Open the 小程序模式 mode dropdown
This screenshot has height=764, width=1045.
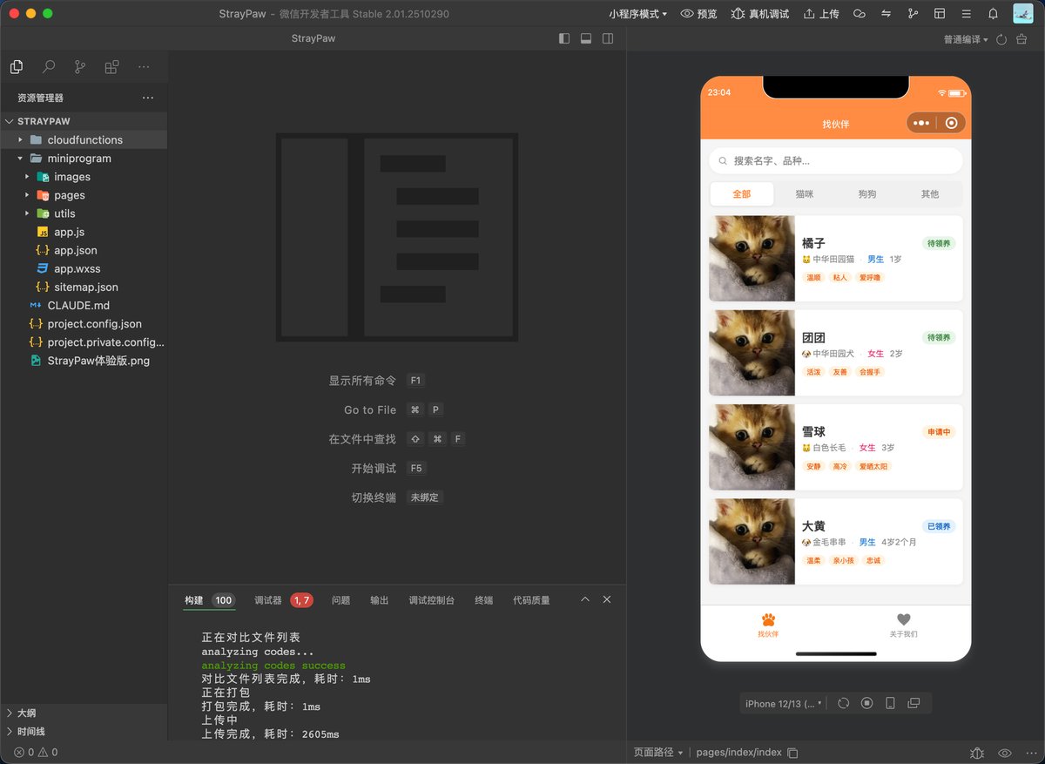click(638, 14)
